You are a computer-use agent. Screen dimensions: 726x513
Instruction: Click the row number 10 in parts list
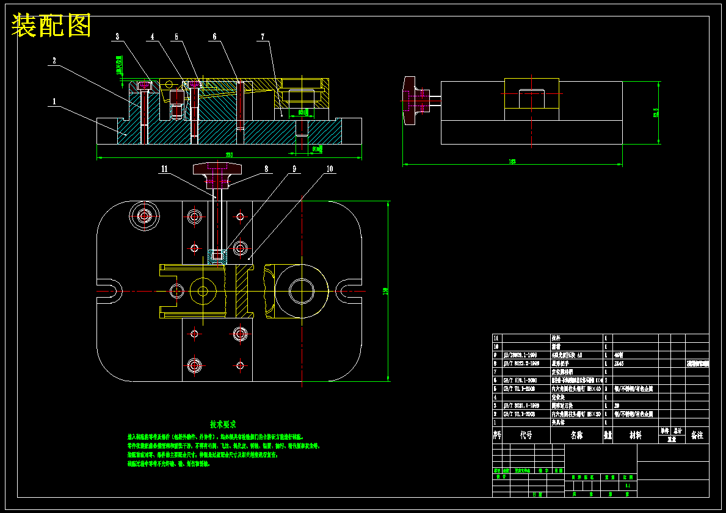(x=496, y=346)
